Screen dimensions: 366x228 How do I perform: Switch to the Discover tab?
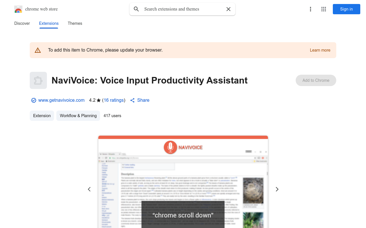point(22,23)
